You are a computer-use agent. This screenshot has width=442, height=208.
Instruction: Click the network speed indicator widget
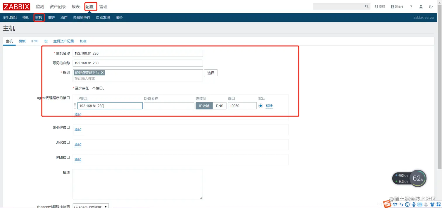pos(401,178)
